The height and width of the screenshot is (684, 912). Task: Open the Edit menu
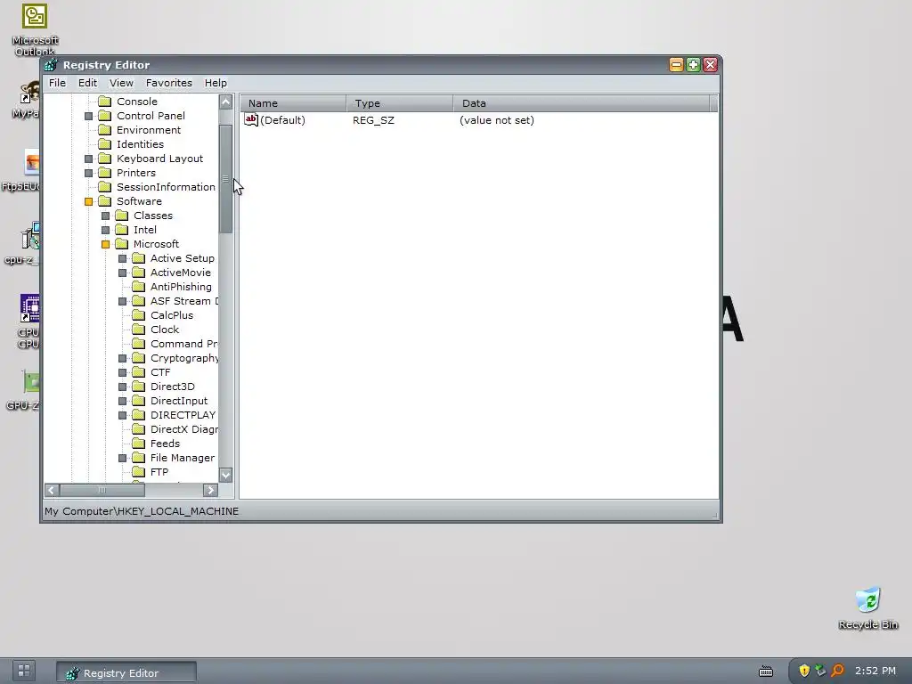88,83
